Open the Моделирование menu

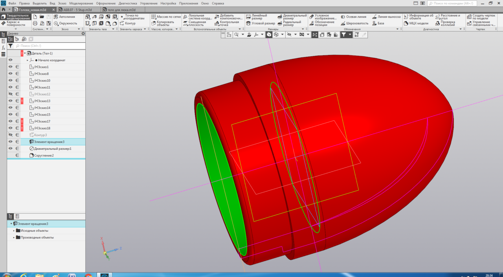(x=81, y=3)
